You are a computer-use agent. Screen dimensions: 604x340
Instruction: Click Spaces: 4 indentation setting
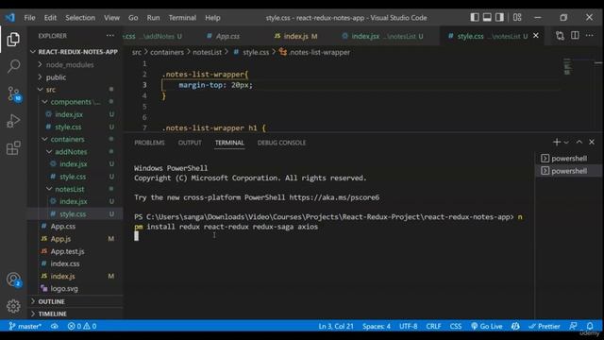click(377, 326)
